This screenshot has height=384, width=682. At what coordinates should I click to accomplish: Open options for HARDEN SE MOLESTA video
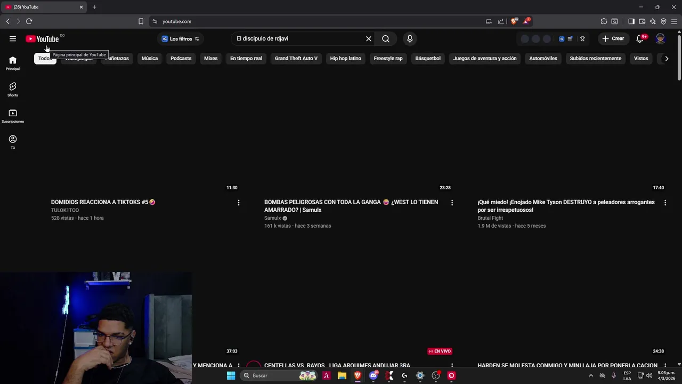(665, 366)
